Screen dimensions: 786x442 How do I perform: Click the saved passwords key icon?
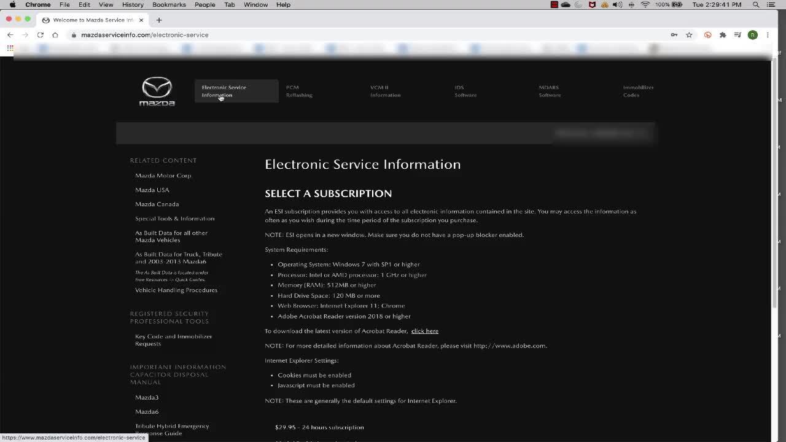(674, 35)
